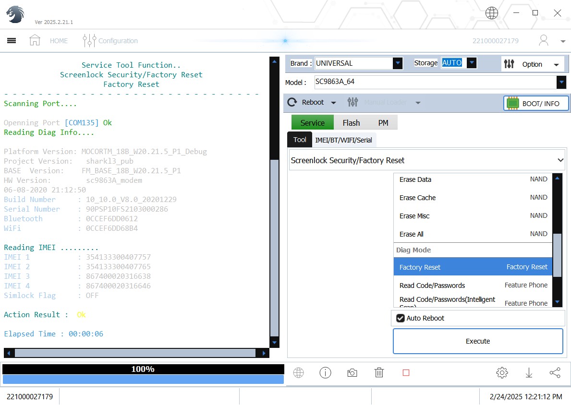Open the IMEI/BT/WIFI/Serial tab
571x405 pixels.
click(343, 140)
